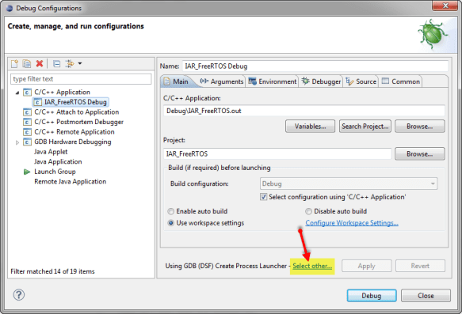The height and width of the screenshot is (314, 462).
Task: Click Browse... next to C/C++ Application field
Action: (420, 127)
